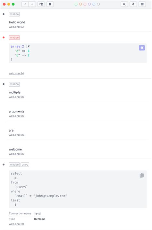
Task: Click timestamp badge of multiple entry
Action: tap(14, 84)
